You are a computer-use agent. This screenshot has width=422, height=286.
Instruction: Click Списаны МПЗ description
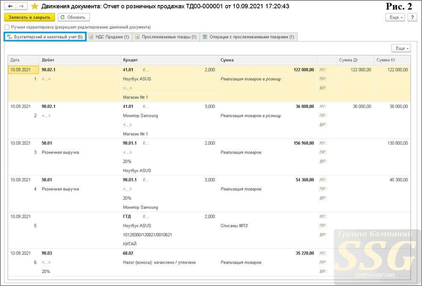tap(234, 226)
